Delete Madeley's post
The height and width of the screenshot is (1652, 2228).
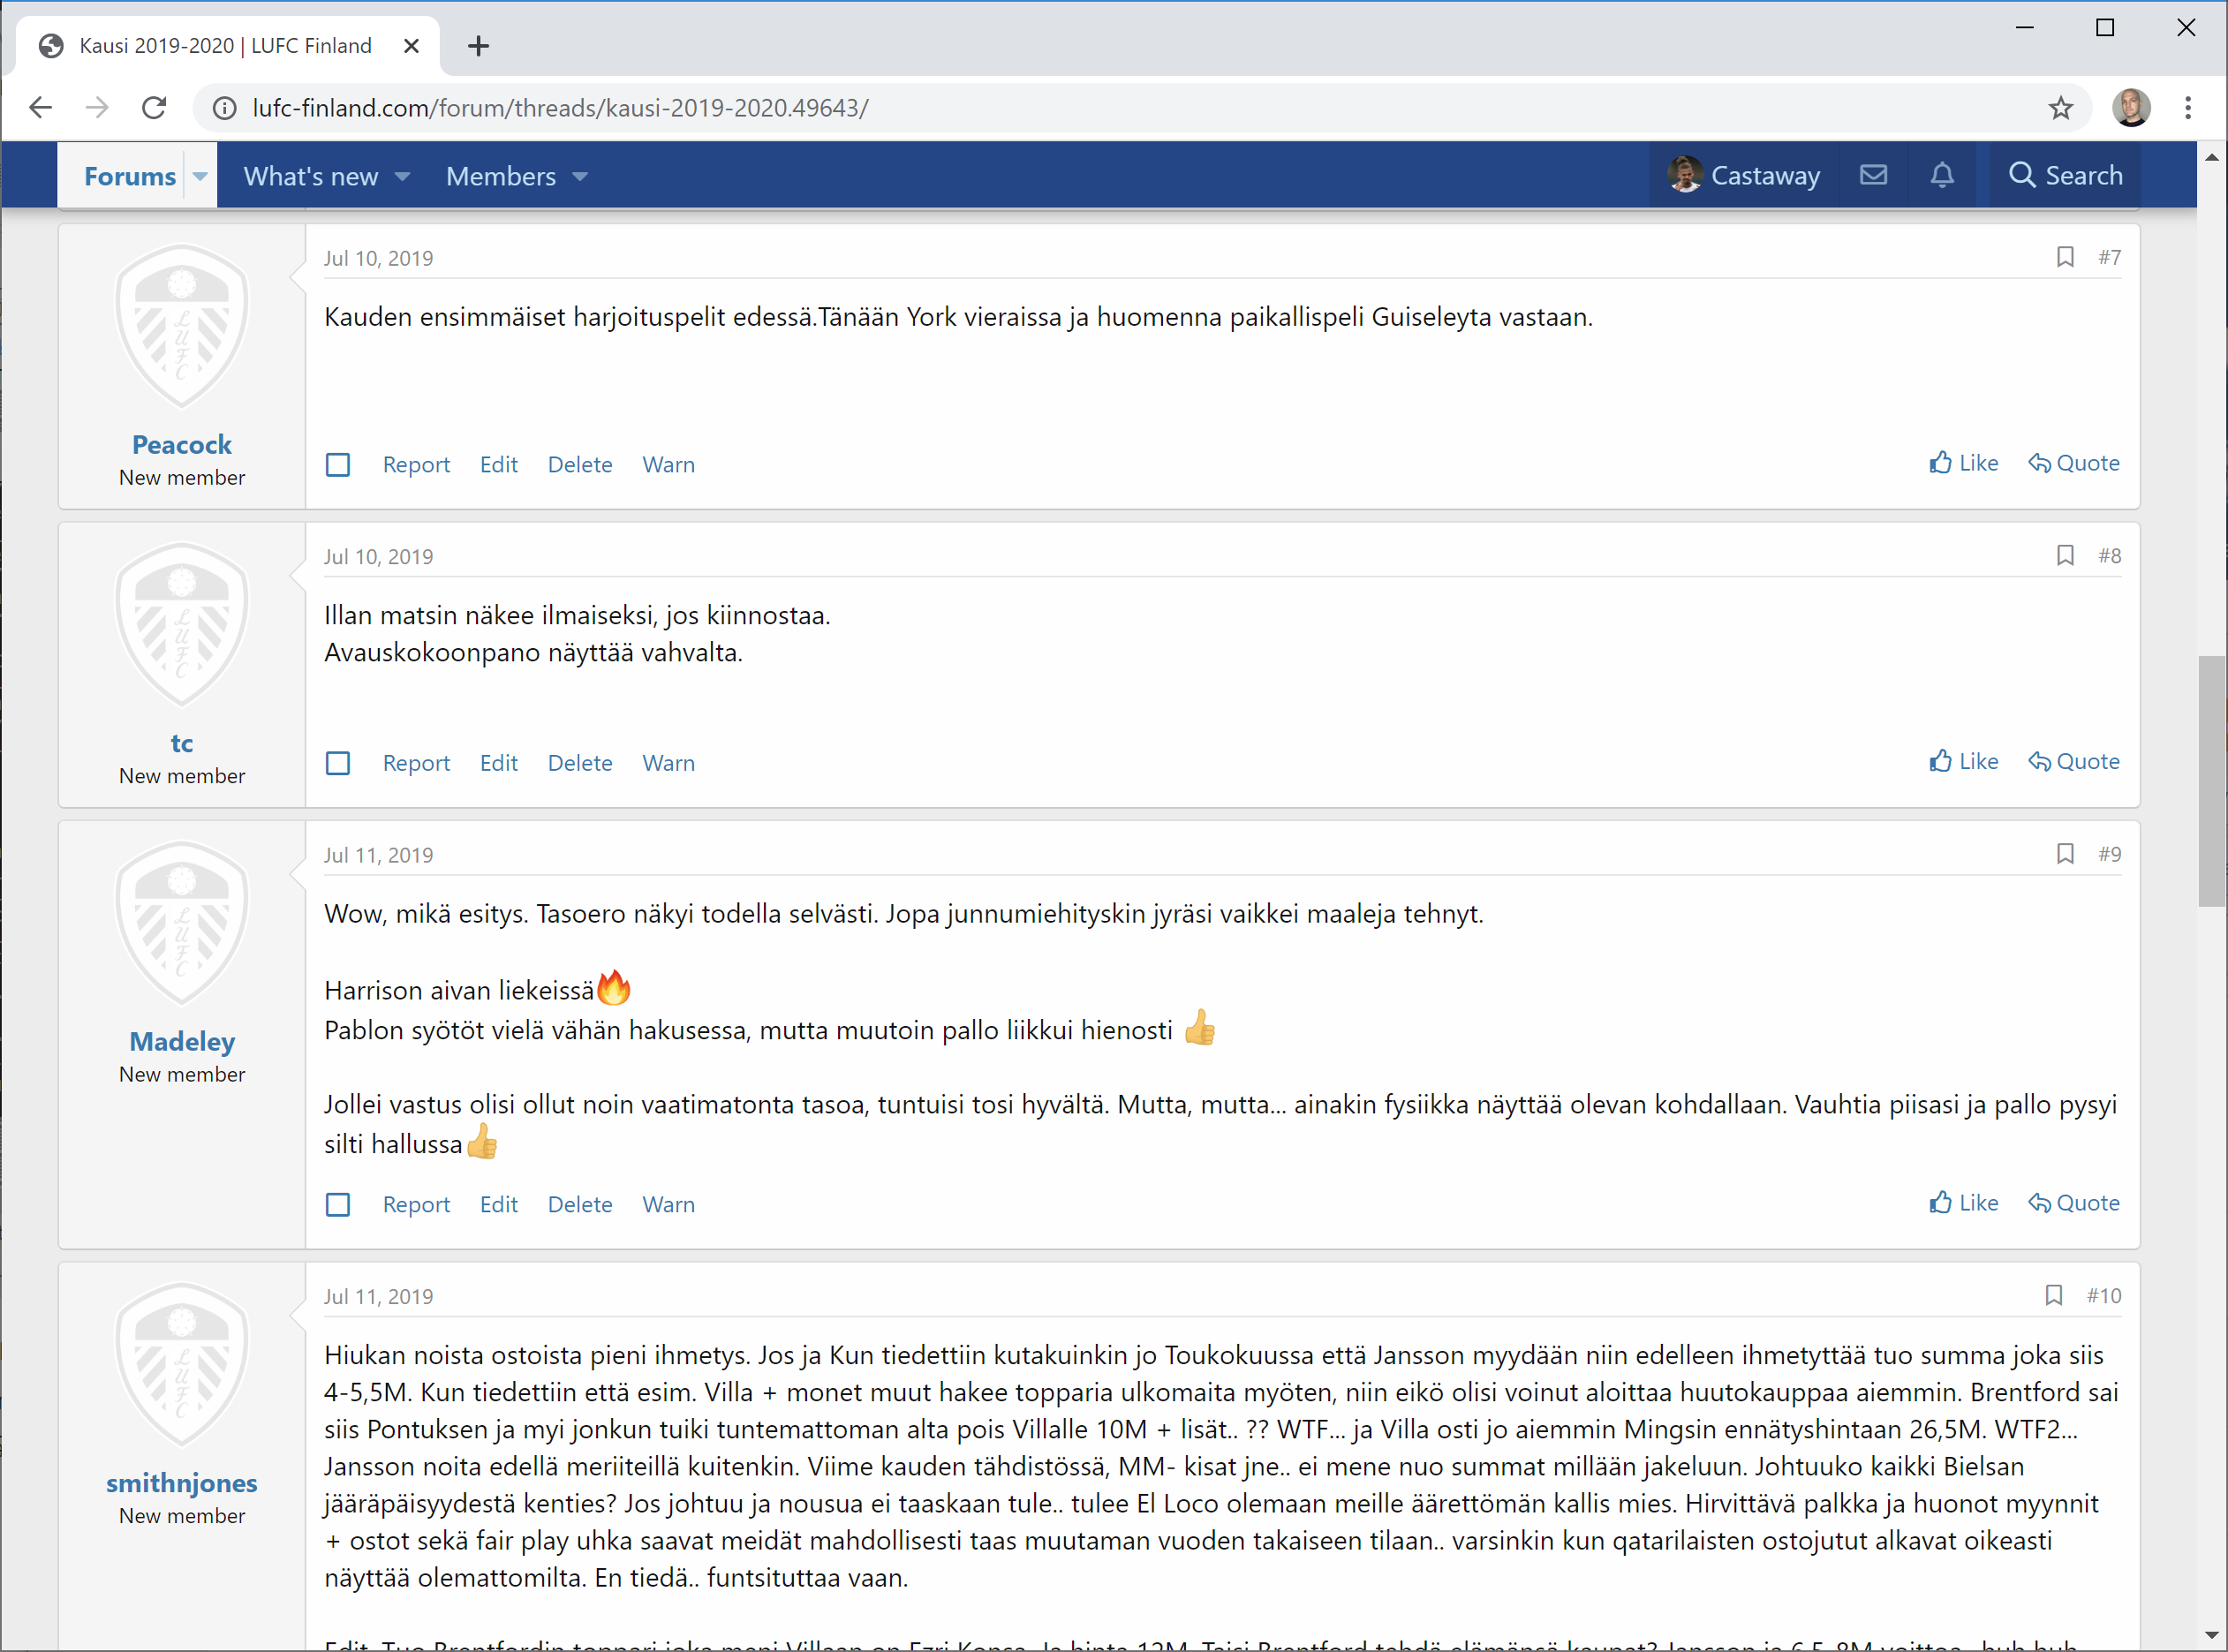(580, 1204)
